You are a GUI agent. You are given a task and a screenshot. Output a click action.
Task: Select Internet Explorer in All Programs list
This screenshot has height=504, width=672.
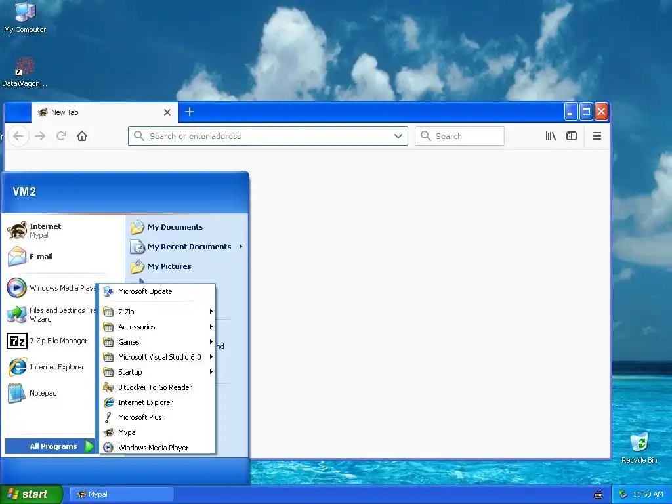[x=157, y=402]
